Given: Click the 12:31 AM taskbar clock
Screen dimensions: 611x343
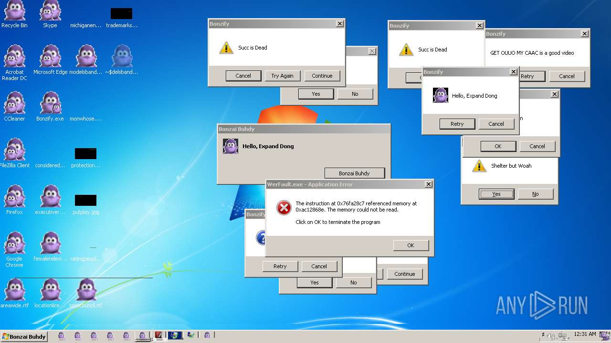Looking at the screenshot, I should coord(585,334).
